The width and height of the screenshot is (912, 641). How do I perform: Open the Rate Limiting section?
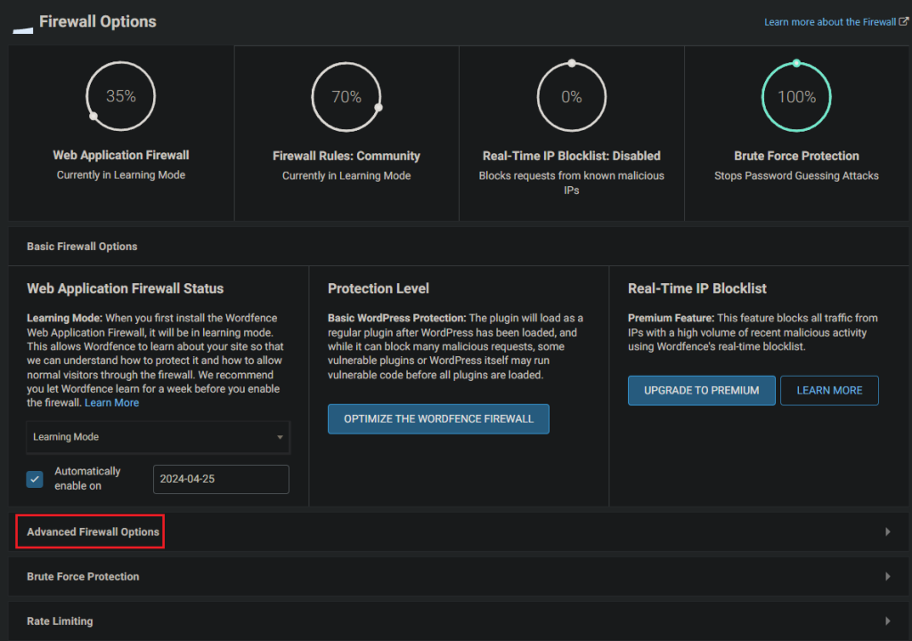coord(58,621)
